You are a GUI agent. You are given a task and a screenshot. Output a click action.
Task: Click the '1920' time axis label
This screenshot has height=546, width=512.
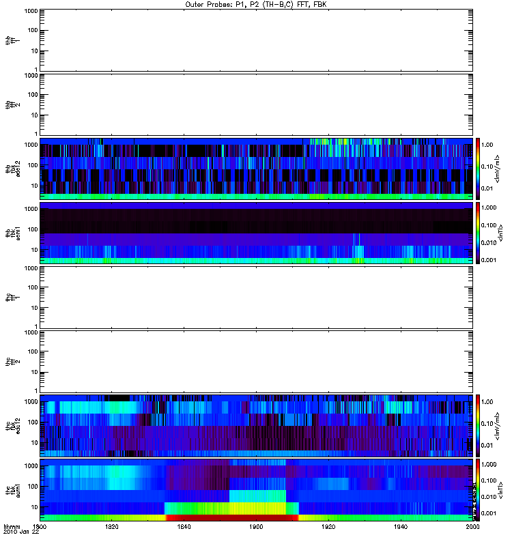pos(328,527)
